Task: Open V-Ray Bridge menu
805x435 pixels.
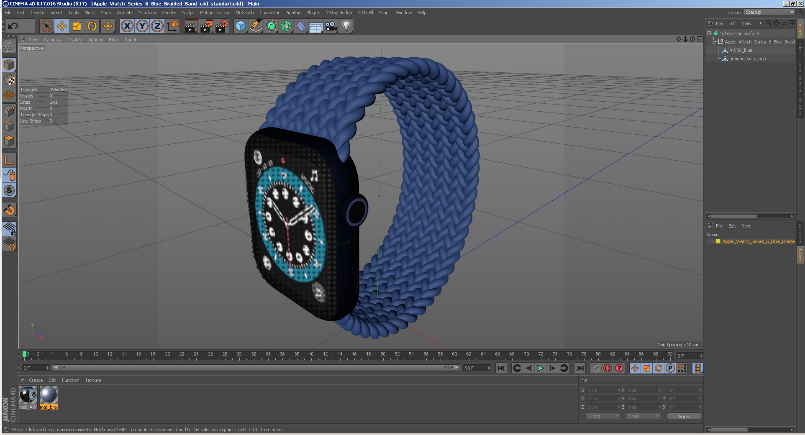Action: pos(339,13)
